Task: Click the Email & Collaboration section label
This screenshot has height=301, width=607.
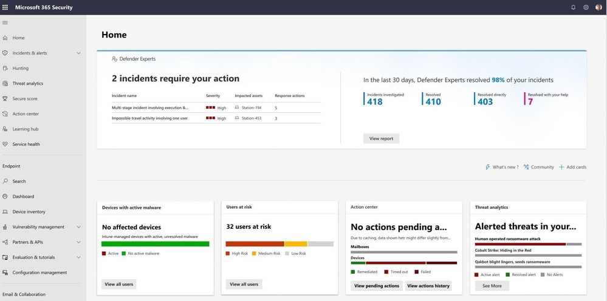Action: 24,294
